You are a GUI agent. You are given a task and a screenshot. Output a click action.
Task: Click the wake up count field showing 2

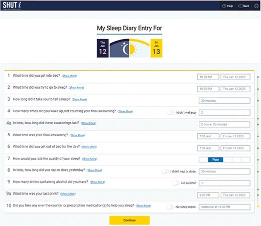tap(224, 113)
